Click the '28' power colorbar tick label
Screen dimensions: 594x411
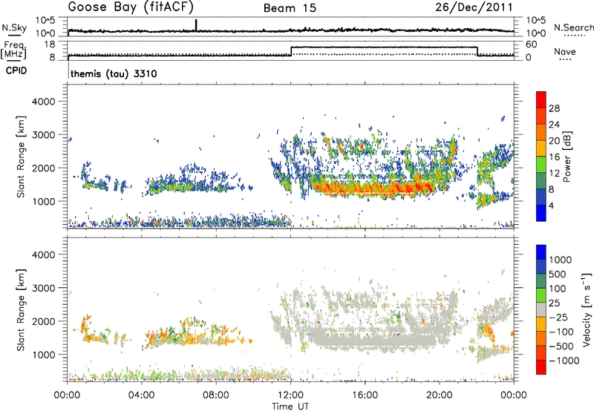[x=554, y=108]
